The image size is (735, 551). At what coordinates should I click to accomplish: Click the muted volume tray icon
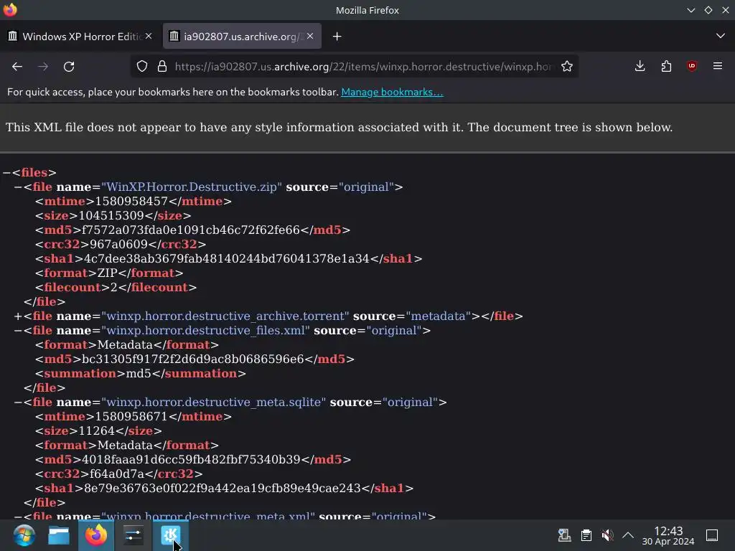[607, 535]
